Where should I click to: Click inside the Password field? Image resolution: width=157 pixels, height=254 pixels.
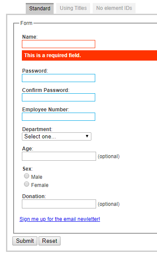click(58, 78)
